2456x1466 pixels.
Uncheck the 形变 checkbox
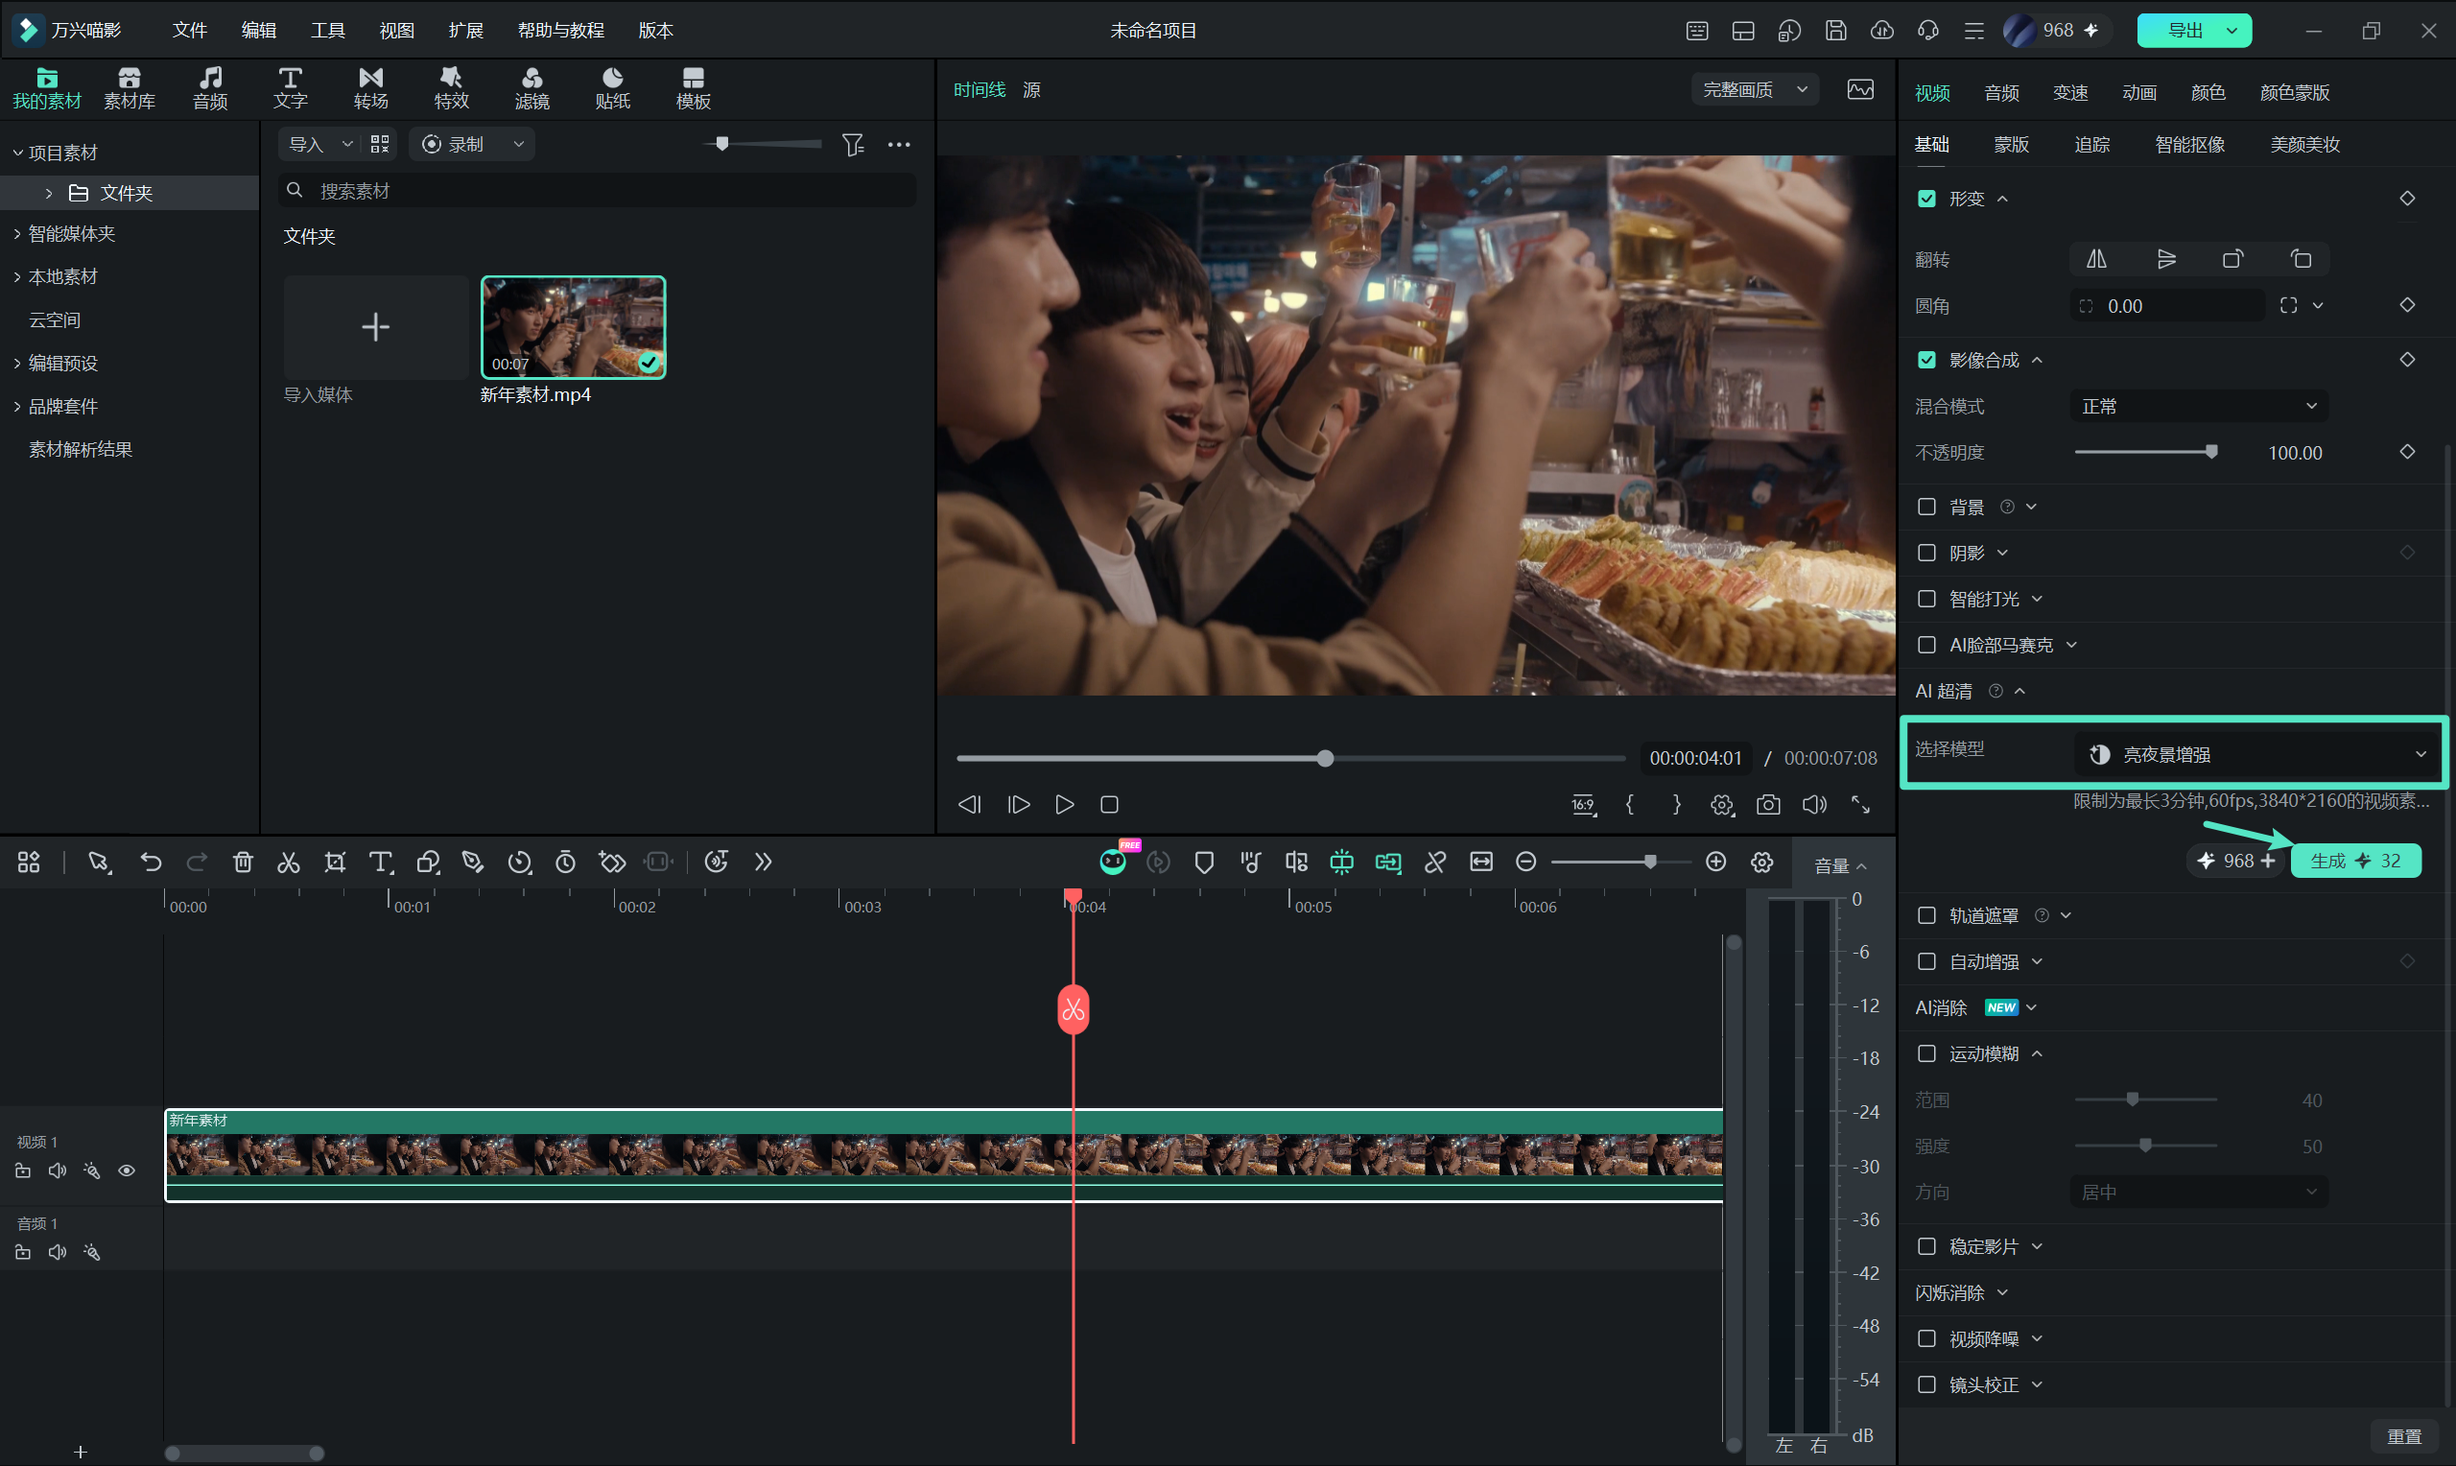pyautogui.click(x=1925, y=199)
